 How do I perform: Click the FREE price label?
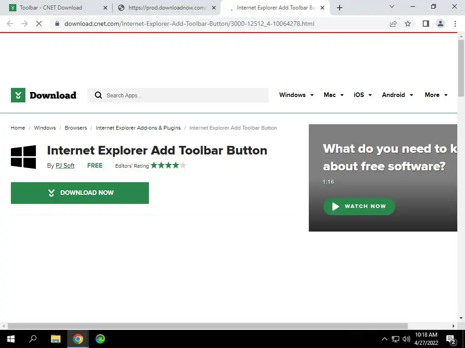95,165
